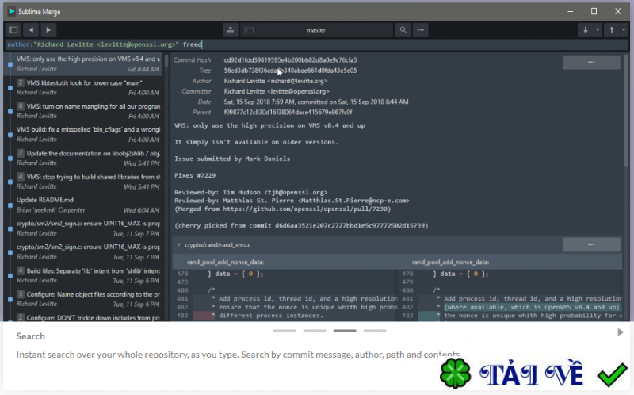This screenshot has height=395, width=634.
Task: Click the openssl pull/7230 merge URL line
Action: coord(283,209)
